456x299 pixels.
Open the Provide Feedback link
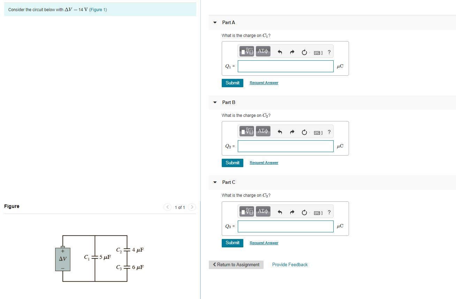pos(290,265)
